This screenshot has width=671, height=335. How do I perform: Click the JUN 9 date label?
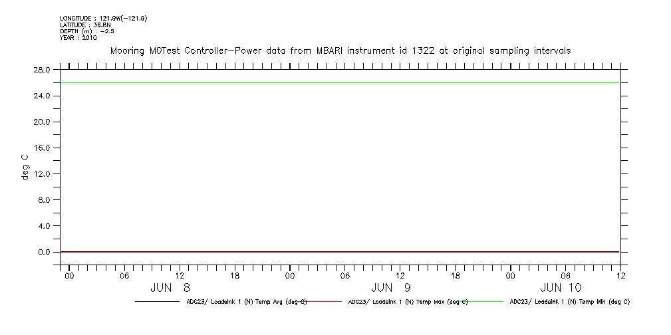[x=391, y=288]
